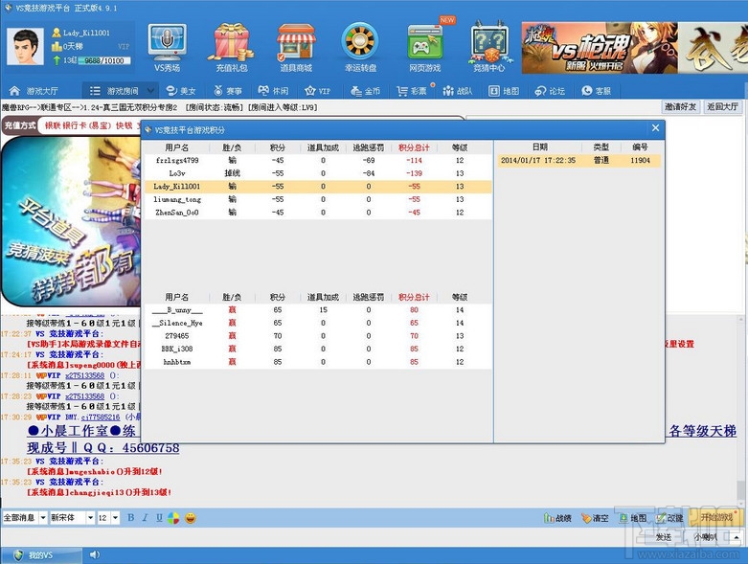Select the 2014/01/17 17:22:35 record

(579, 160)
